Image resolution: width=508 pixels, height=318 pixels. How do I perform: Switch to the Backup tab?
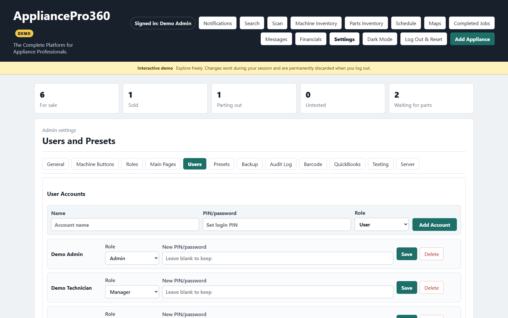pyautogui.click(x=250, y=164)
